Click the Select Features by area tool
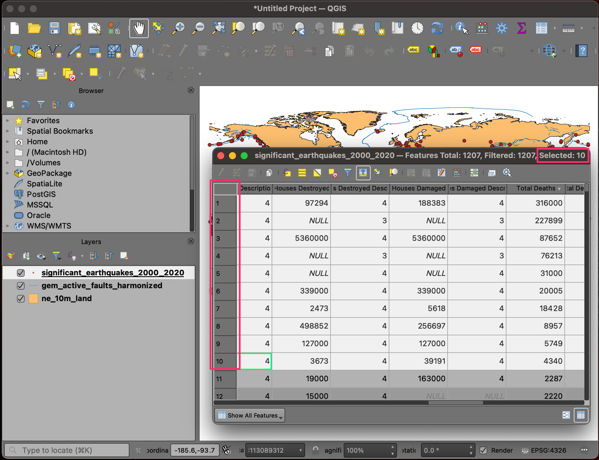Screen dimensions: 599x460 15,73
